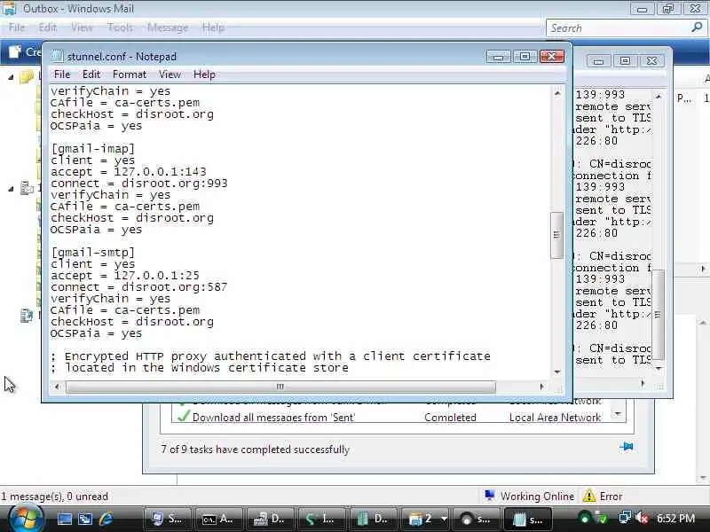Click the stunnel log window scroll-up arrow
The height and width of the screenshot is (532, 710).
[659, 97]
